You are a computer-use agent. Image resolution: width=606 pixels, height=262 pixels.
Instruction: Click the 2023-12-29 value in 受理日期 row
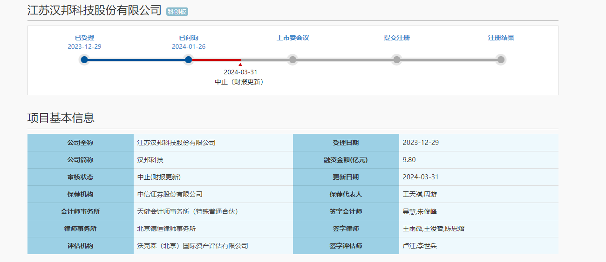pos(421,143)
